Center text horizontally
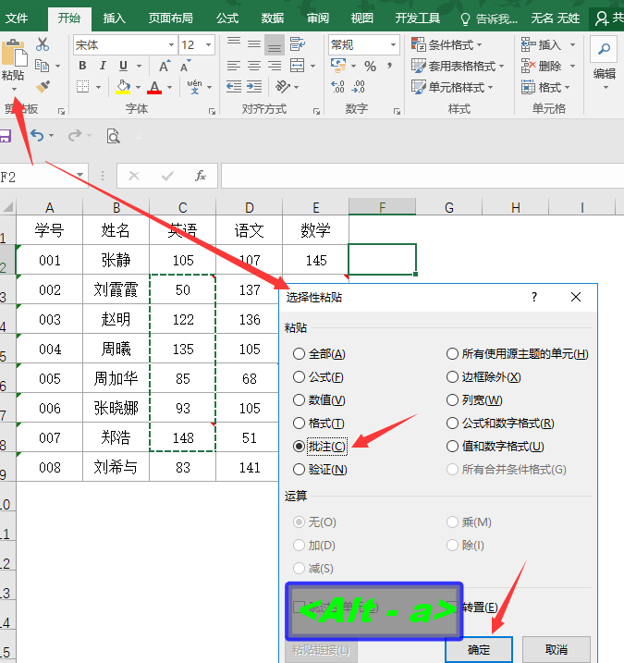624x663 pixels. coord(253,66)
